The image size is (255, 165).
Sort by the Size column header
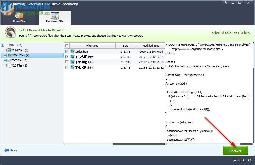coord(125,46)
